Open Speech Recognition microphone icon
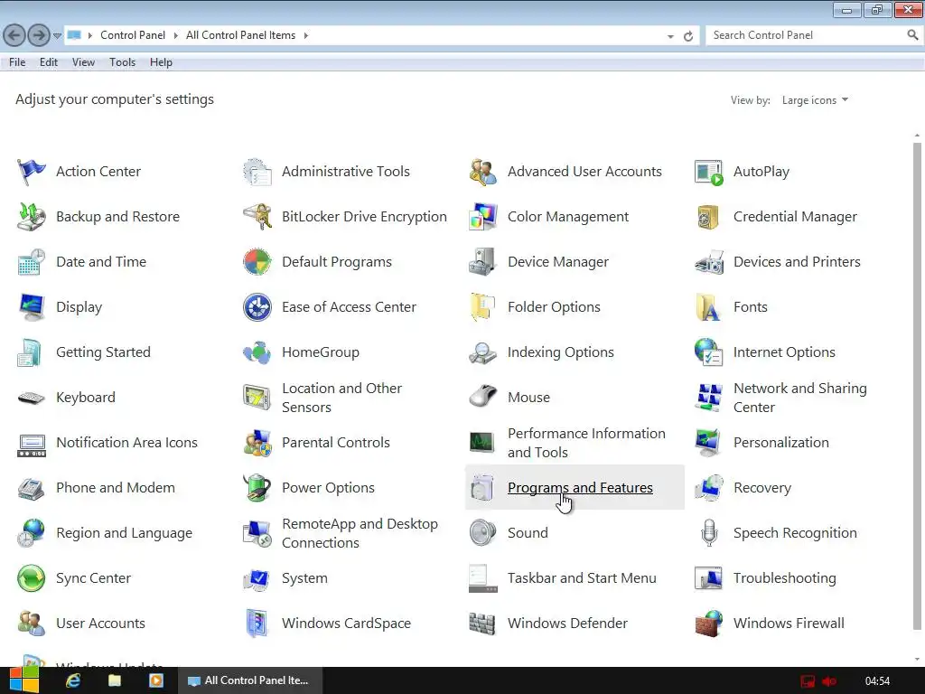925x694 pixels. (x=708, y=533)
